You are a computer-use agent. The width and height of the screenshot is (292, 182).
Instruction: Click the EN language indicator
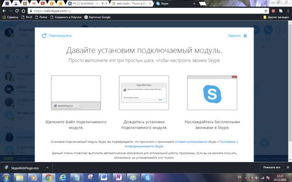(240, 177)
